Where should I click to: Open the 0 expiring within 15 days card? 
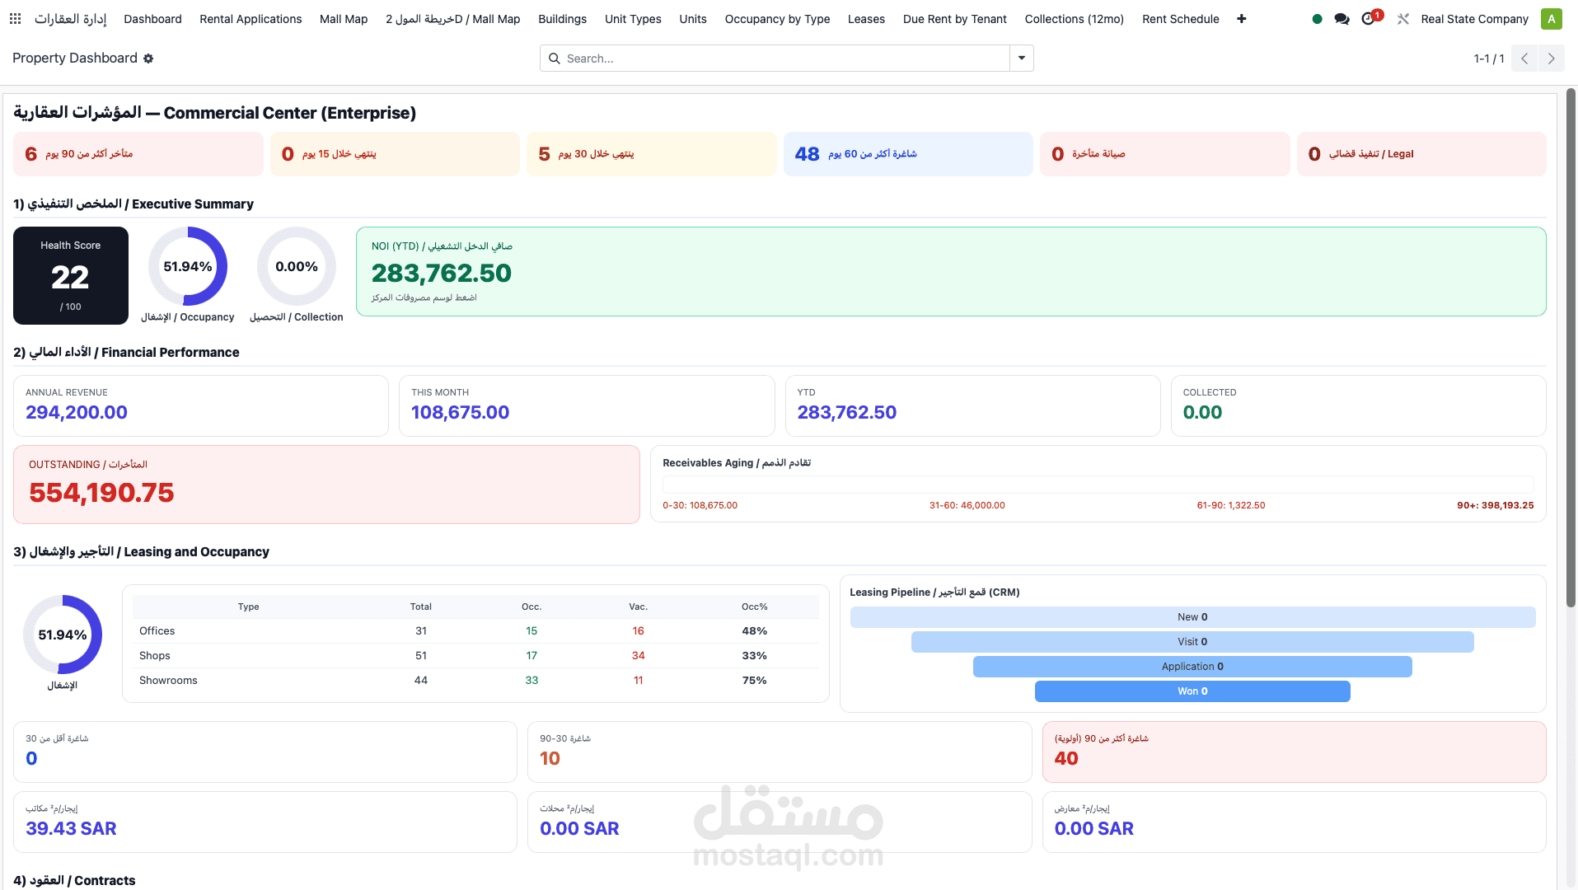click(395, 154)
